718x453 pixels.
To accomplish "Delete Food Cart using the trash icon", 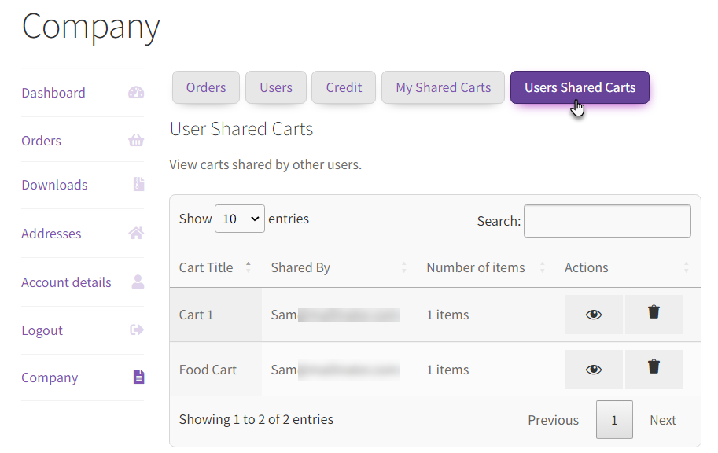I will (654, 369).
